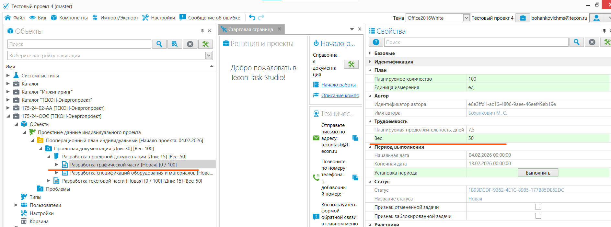This screenshot has width=611, height=227.
Task: Toggle the cancelled task checkbox
Action: point(538,207)
